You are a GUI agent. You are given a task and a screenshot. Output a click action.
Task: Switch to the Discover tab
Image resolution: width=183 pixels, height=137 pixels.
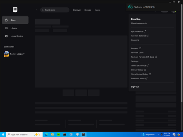[x=77, y=10]
